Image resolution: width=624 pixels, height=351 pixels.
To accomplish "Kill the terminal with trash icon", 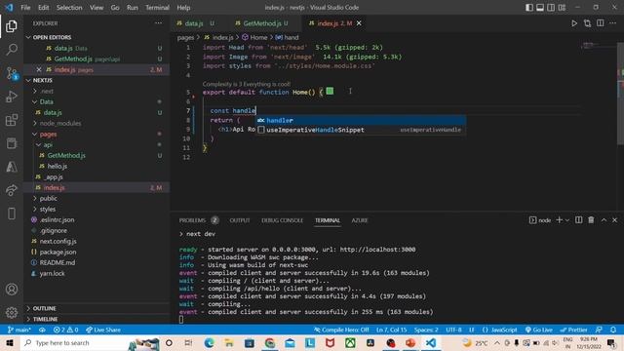I will pos(591,220).
